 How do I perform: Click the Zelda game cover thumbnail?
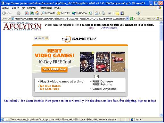coord(118,61)
